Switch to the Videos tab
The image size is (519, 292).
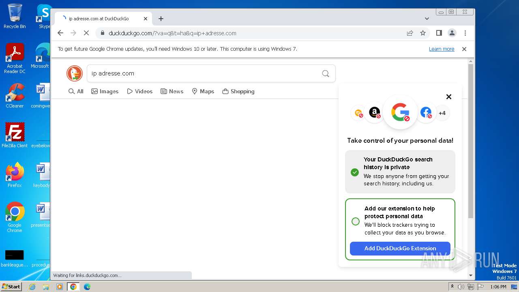click(x=139, y=91)
